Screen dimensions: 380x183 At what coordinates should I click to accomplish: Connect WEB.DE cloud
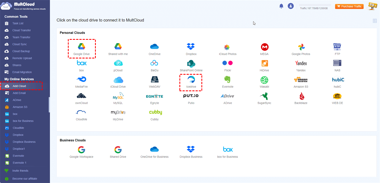(x=337, y=99)
